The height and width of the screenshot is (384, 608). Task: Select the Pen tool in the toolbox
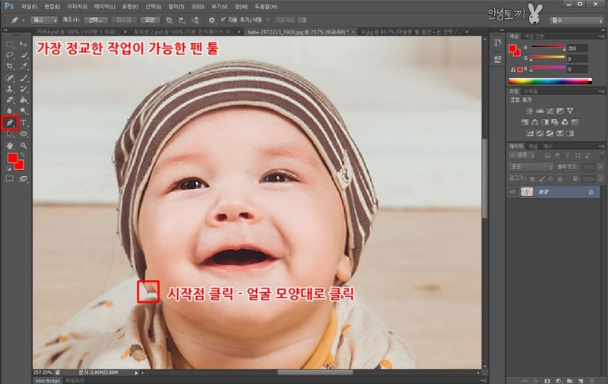pos(10,122)
